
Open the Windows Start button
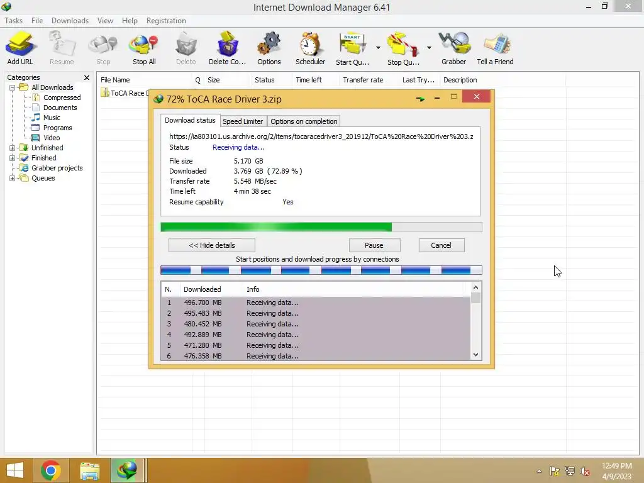pos(15,470)
